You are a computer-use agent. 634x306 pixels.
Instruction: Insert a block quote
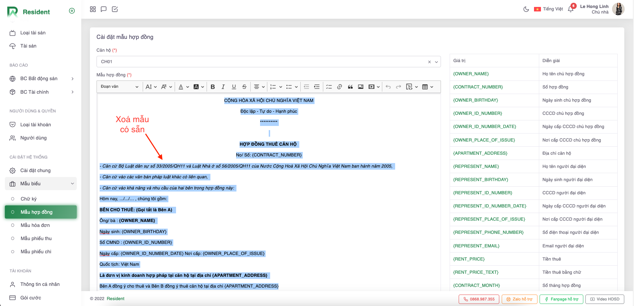[x=350, y=87]
